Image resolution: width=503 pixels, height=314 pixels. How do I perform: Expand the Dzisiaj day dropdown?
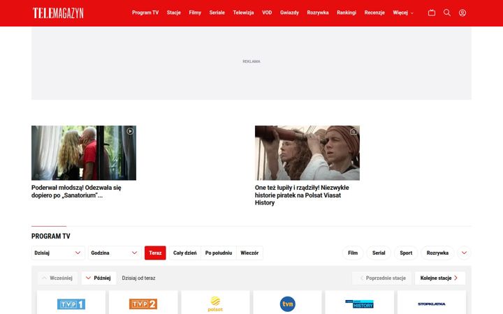click(x=58, y=253)
